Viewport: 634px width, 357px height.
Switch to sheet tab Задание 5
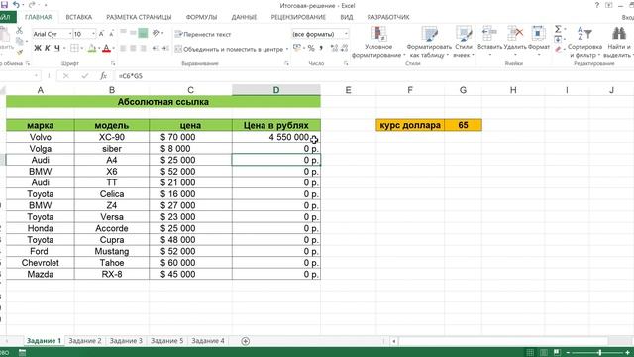(x=166, y=341)
